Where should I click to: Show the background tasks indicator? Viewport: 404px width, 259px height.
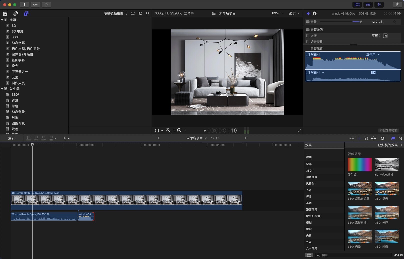pos(46,5)
